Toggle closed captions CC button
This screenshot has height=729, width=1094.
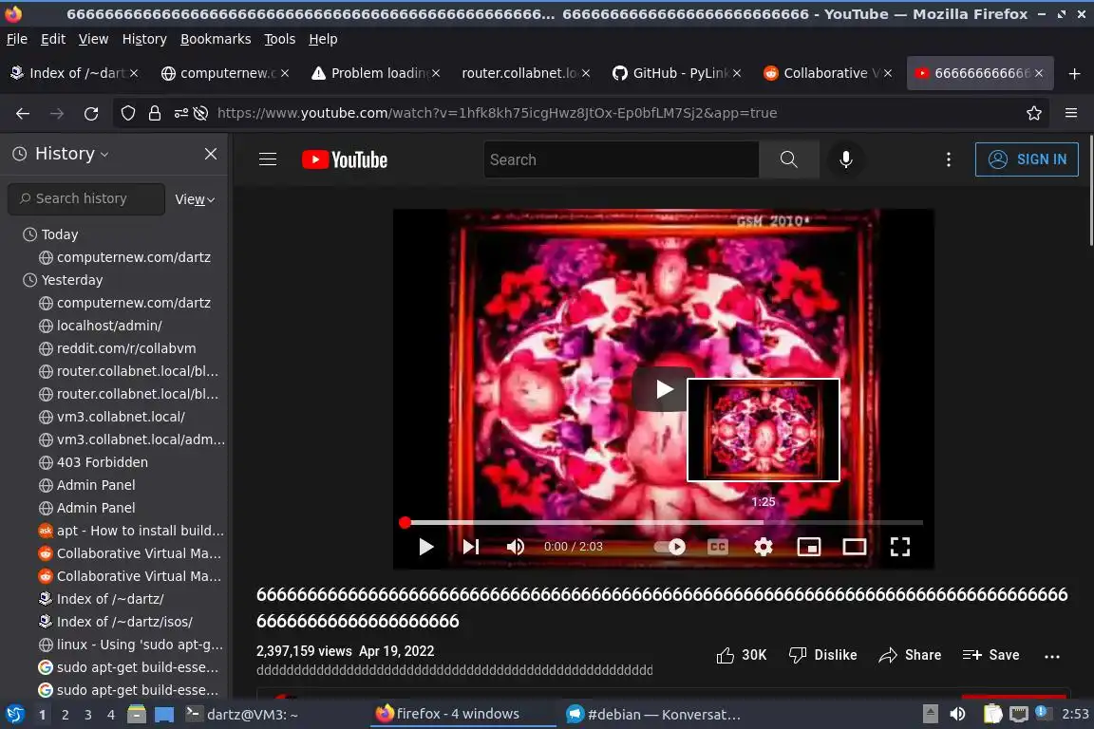[x=718, y=547]
